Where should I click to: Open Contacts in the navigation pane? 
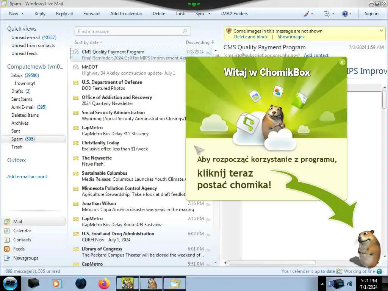click(x=22, y=240)
